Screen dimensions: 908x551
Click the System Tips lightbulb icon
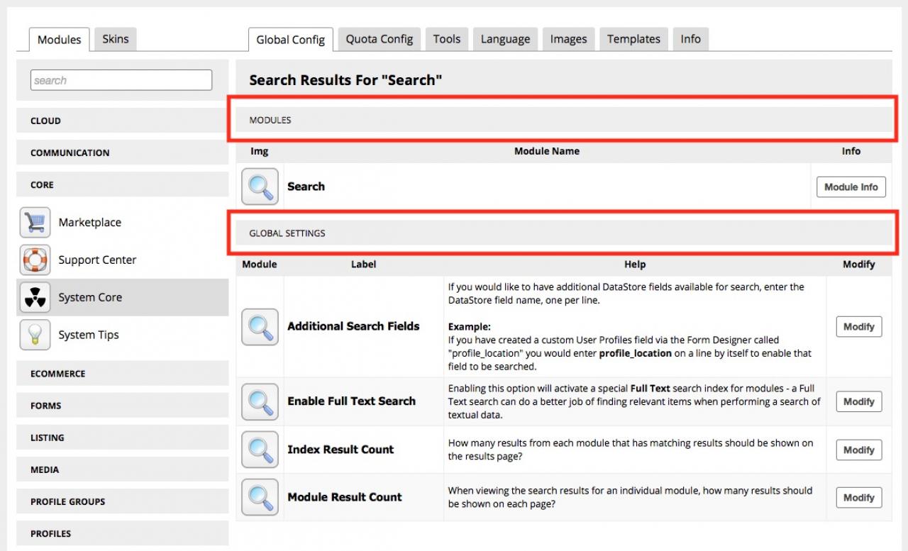35,335
